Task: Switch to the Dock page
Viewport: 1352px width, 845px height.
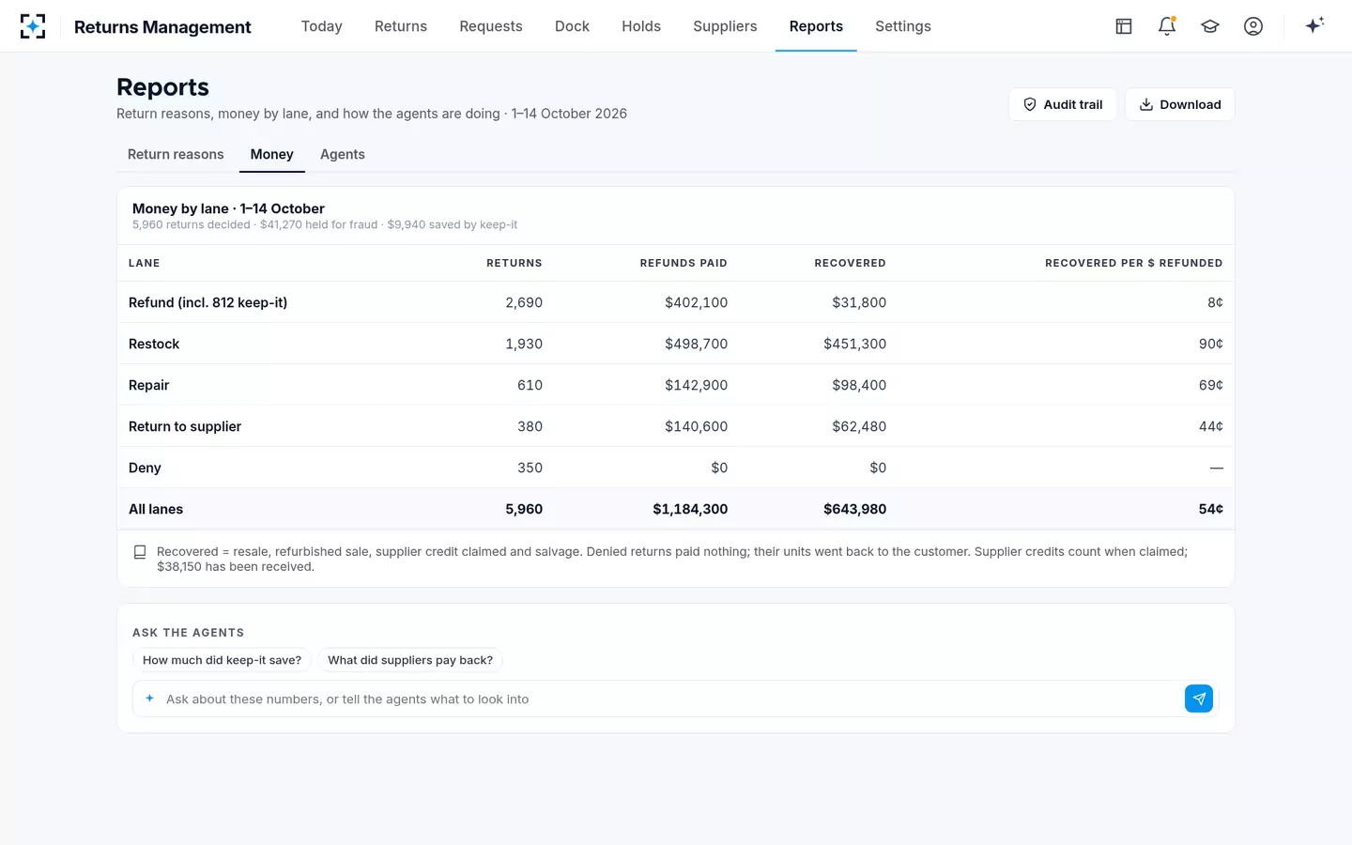Action: pyautogui.click(x=572, y=26)
